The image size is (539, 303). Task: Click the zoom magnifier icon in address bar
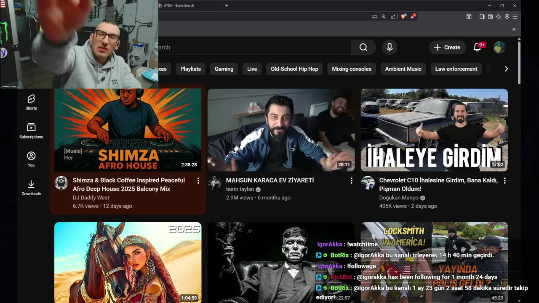(x=384, y=16)
